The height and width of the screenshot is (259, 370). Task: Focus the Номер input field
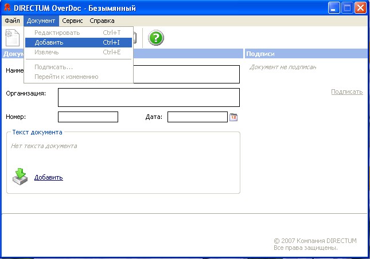[x=88, y=117]
